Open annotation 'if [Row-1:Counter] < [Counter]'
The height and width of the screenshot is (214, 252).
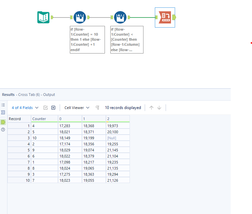point(127,40)
